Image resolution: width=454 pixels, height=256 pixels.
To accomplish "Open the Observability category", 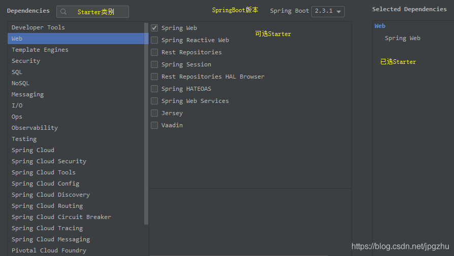I will click(76, 128).
